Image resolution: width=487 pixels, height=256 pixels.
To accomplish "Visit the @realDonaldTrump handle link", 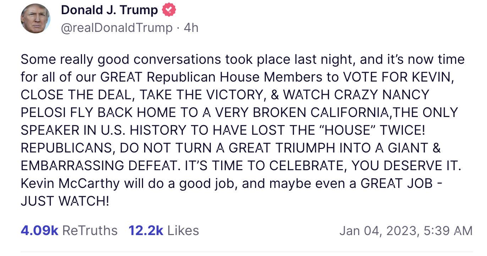I will [117, 28].
